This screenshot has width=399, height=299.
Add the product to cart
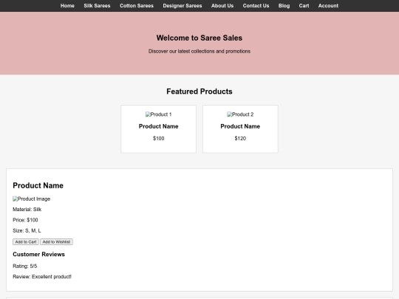(26, 242)
